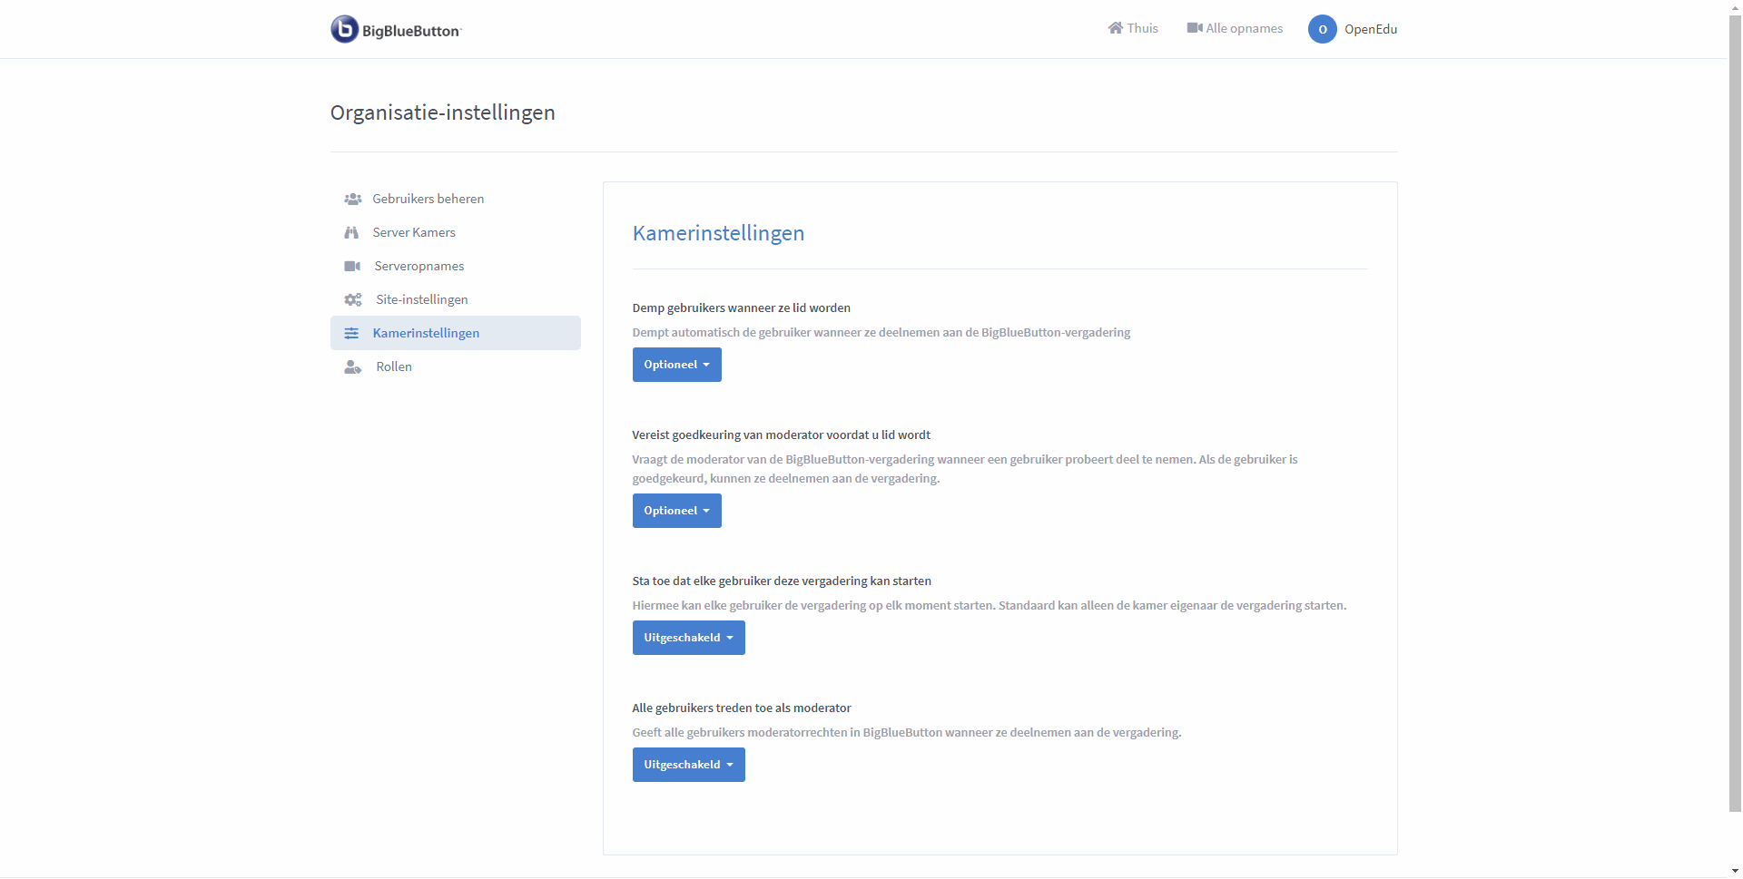Open Server Kamers section
Viewport: 1743px width, 879px height.
[x=456, y=232]
